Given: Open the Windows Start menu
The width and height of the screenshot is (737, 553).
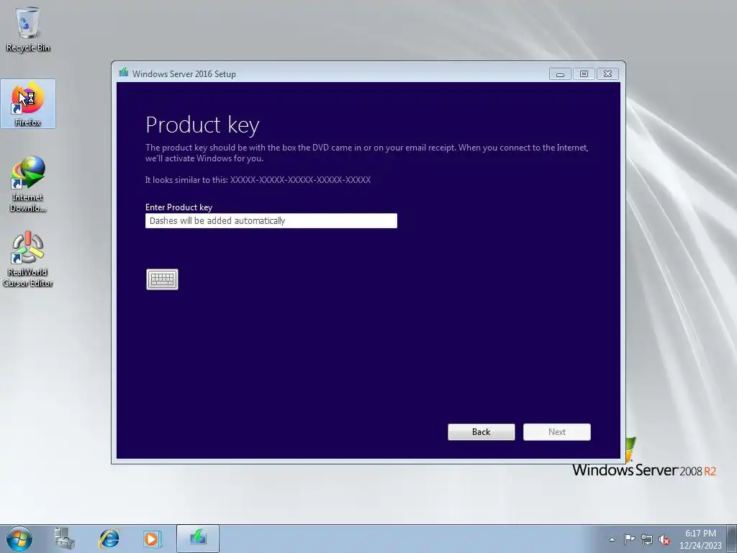Looking at the screenshot, I should tap(19, 539).
